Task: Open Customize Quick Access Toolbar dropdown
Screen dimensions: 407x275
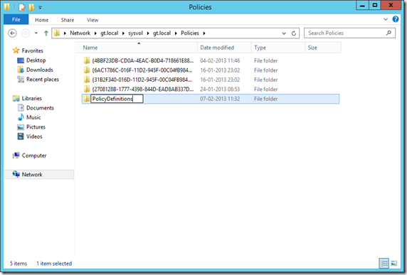Action: click(x=41, y=8)
